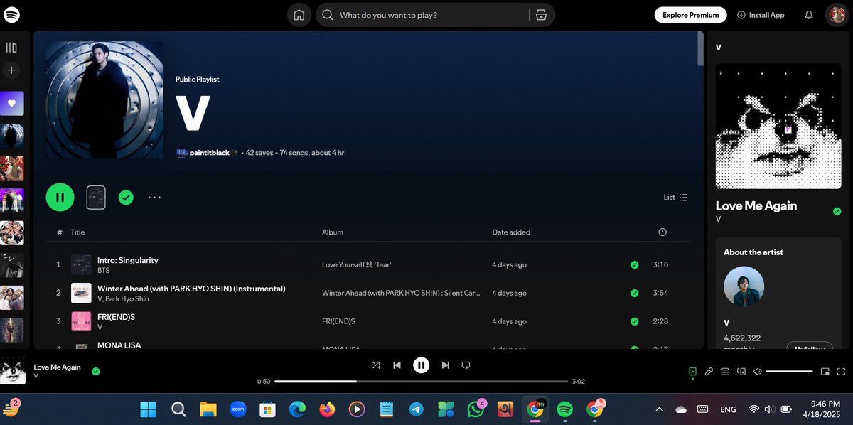Open WhatsApp from the taskbar

476,409
